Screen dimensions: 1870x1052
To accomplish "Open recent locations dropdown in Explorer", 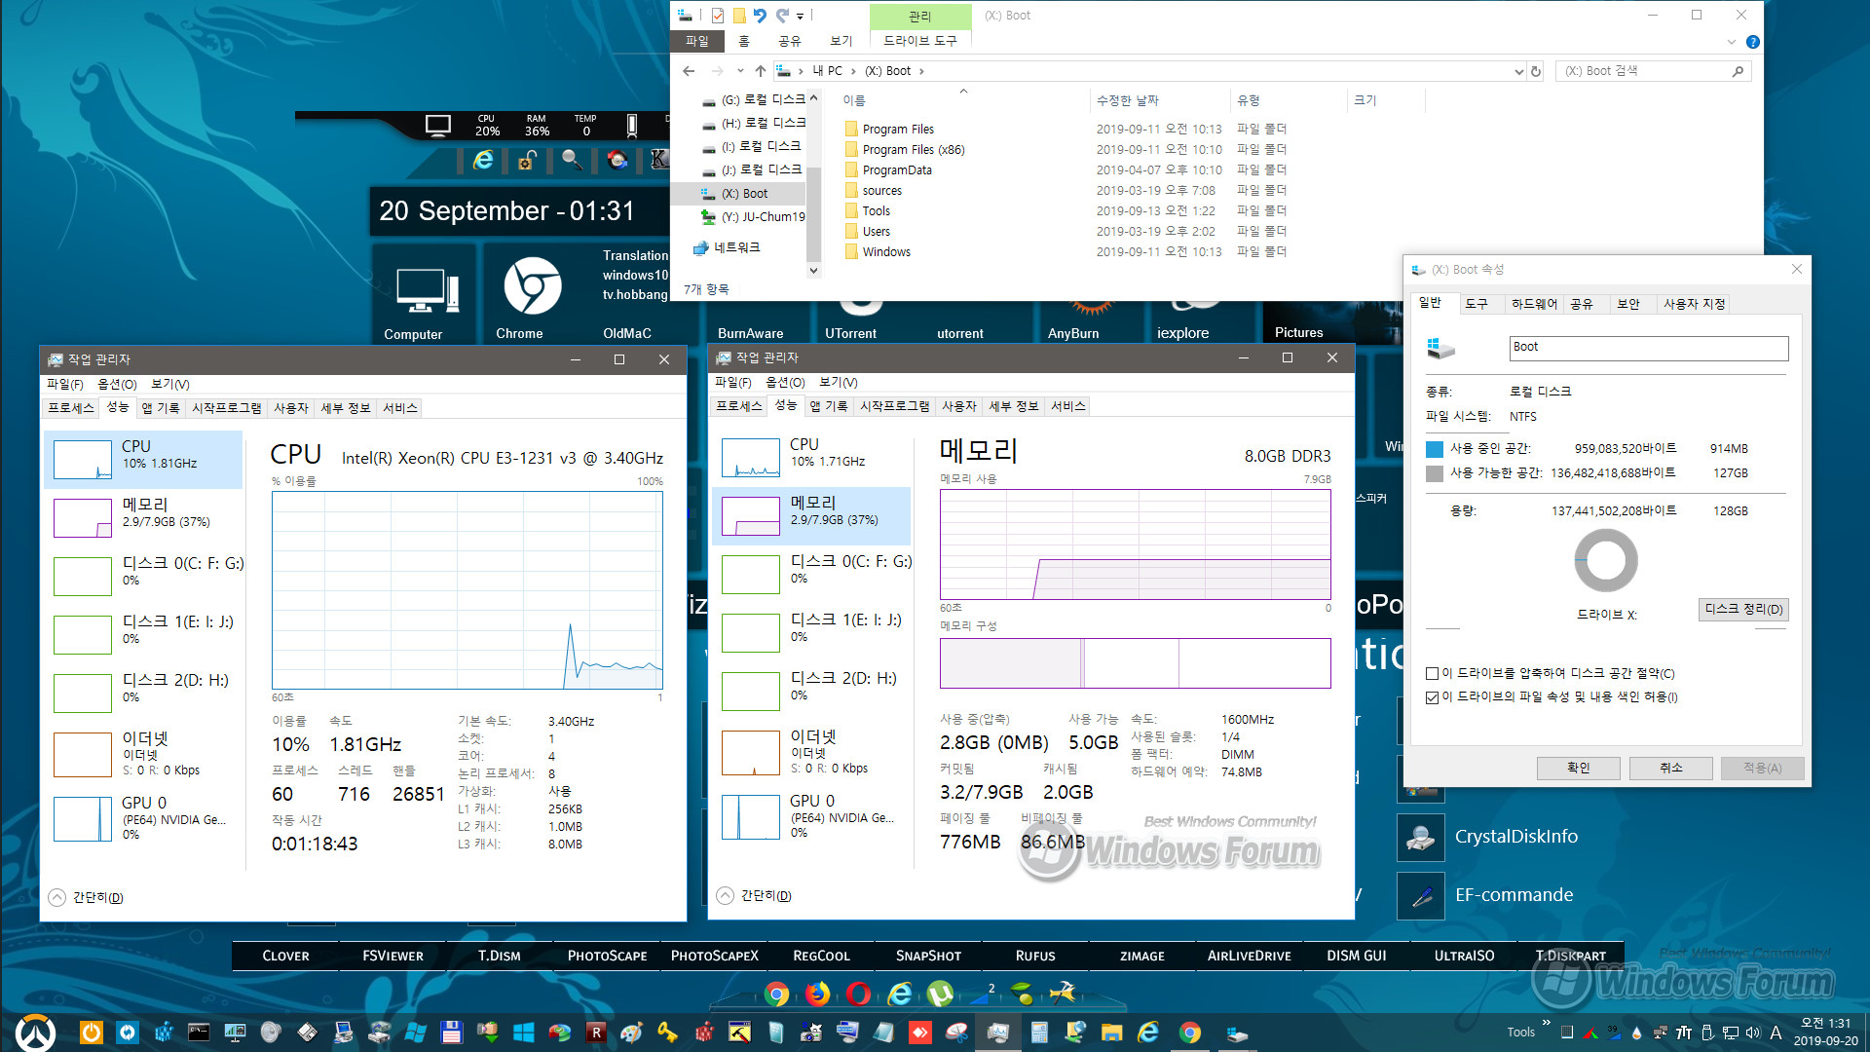I will 740,71.
